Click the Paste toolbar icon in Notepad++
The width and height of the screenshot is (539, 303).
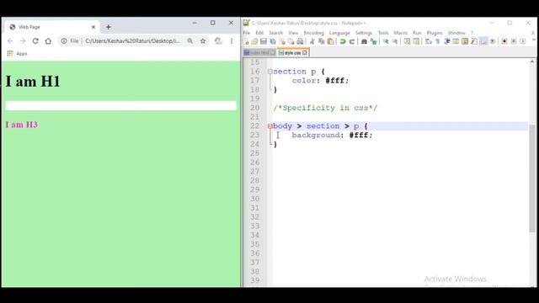pos(330,41)
